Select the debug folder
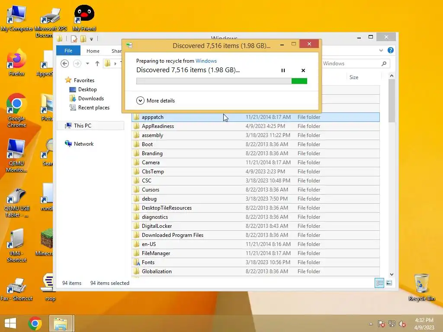This screenshot has height=332, width=443. pos(255,198)
